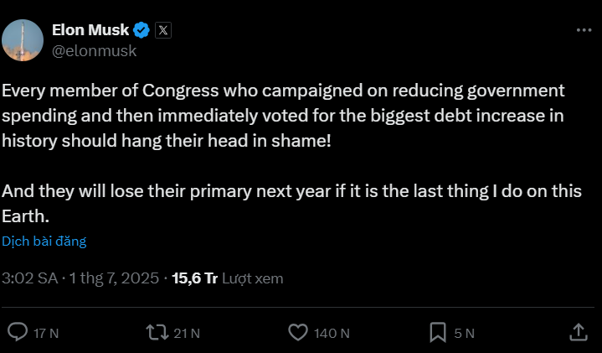
Task: Open the @elonmusk handle link
Action: [x=95, y=50]
